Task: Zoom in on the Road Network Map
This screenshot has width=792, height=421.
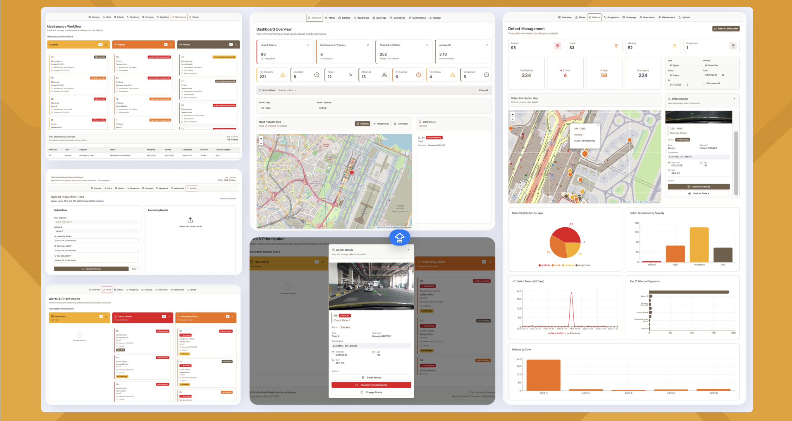Action: (261, 139)
